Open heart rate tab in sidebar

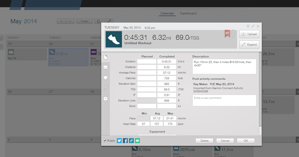pos(105,78)
